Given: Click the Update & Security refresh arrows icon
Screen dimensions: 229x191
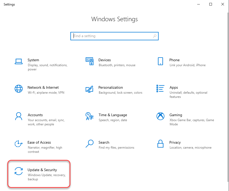Looking at the screenshot, I should coord(19,171).
